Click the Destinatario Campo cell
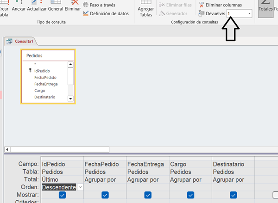The image size is (278, 203). 234,164
